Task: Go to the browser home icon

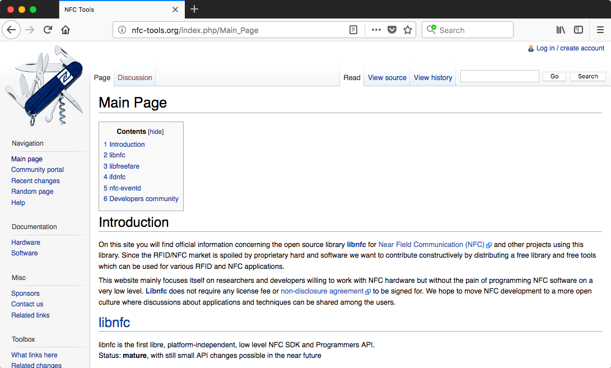Action: [x=66, y=30]
